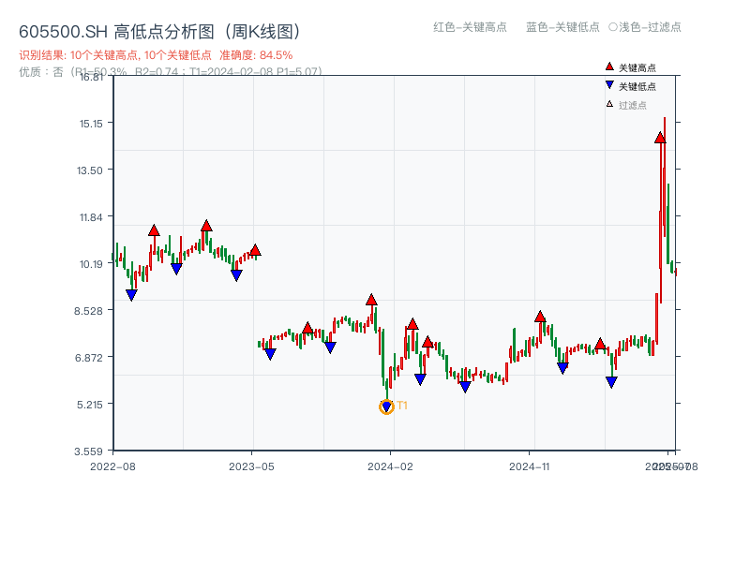Click the 2023-05 x-axis tick label
750x562 pixels.
(x=251, y=466)
